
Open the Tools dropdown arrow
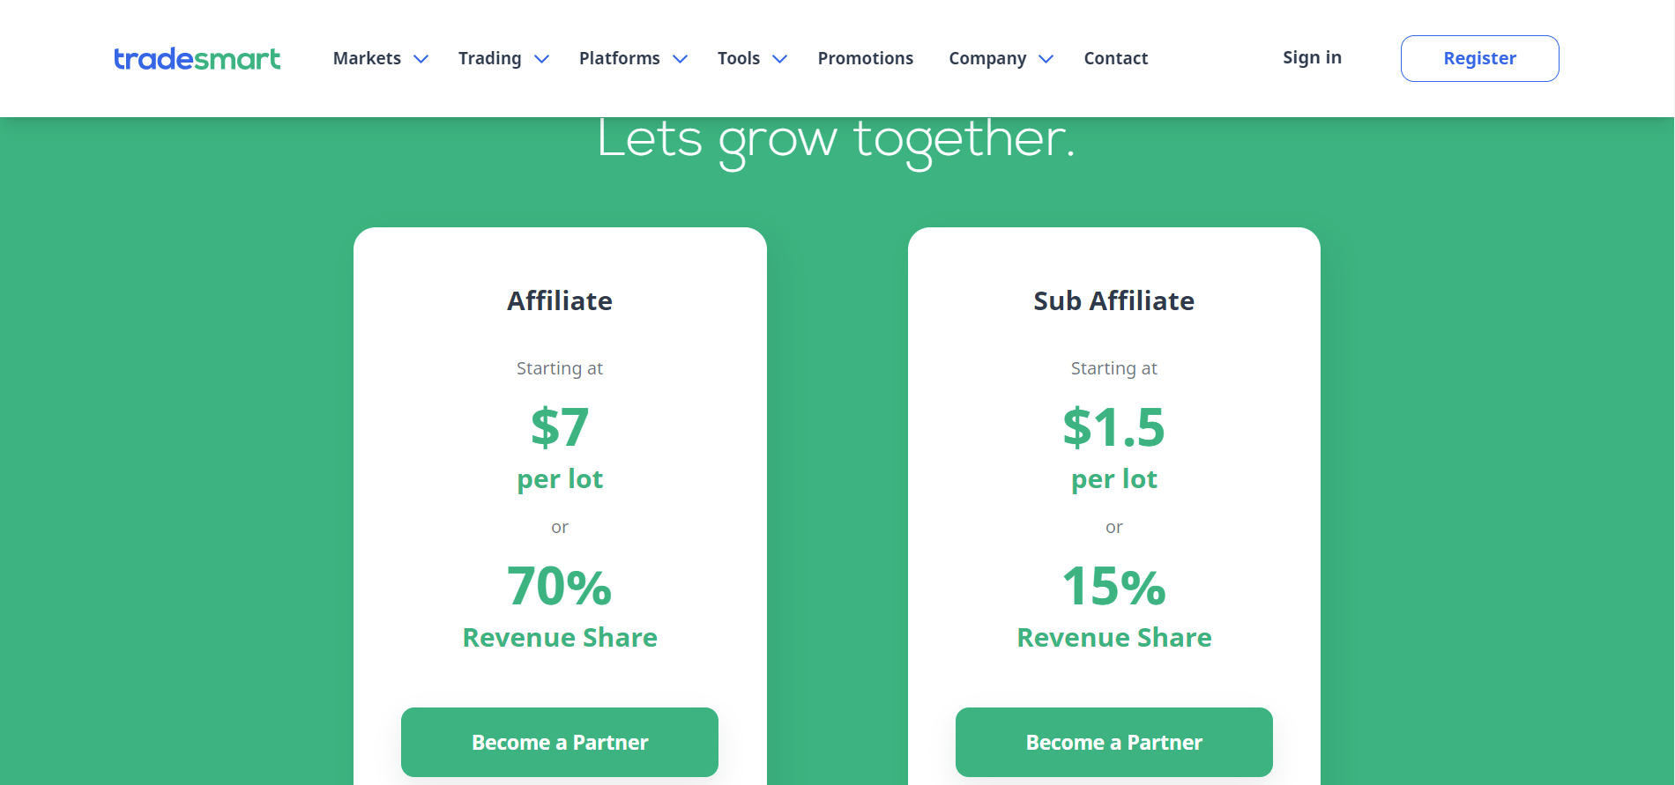click(780, 59)
